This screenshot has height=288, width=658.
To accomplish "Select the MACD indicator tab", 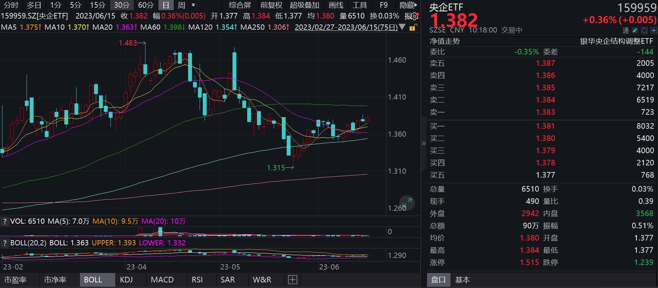I will (162, 280).
